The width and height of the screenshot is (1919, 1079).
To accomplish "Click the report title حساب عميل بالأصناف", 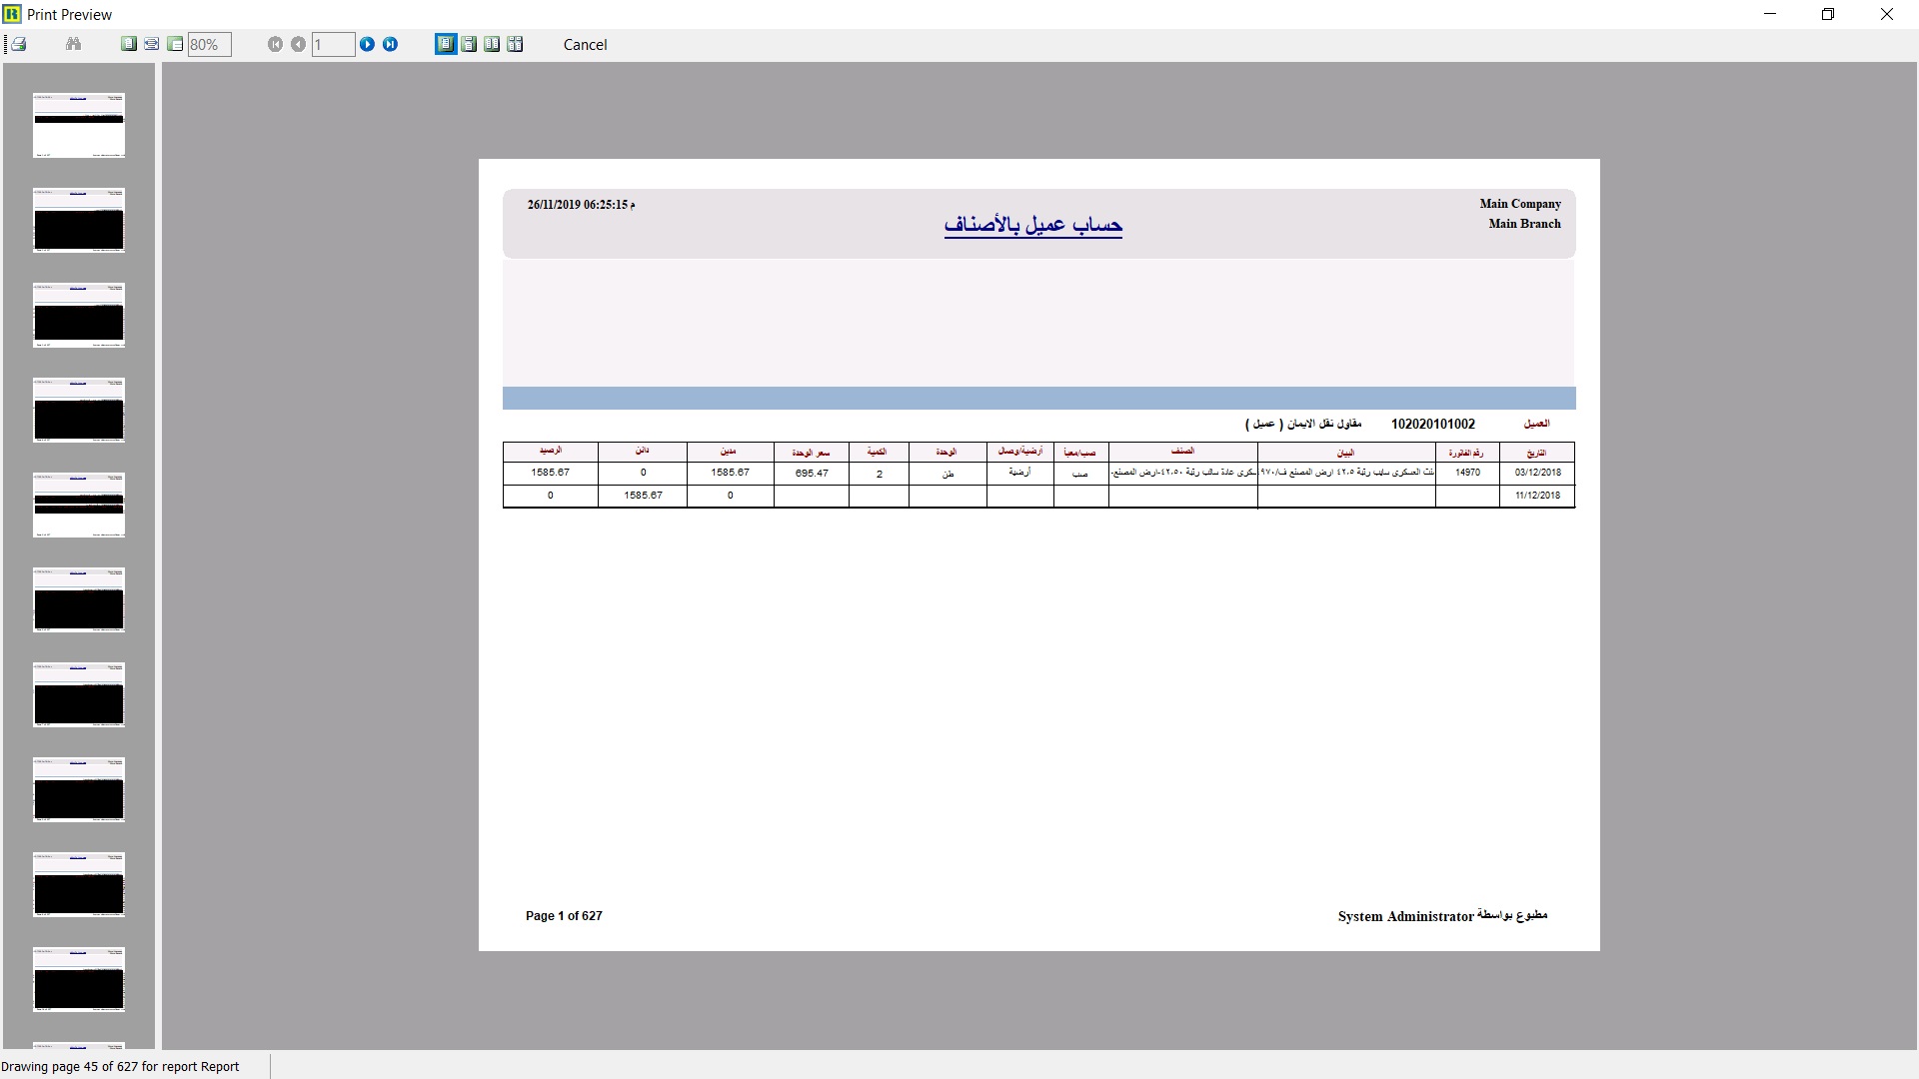I will 1033,226.
